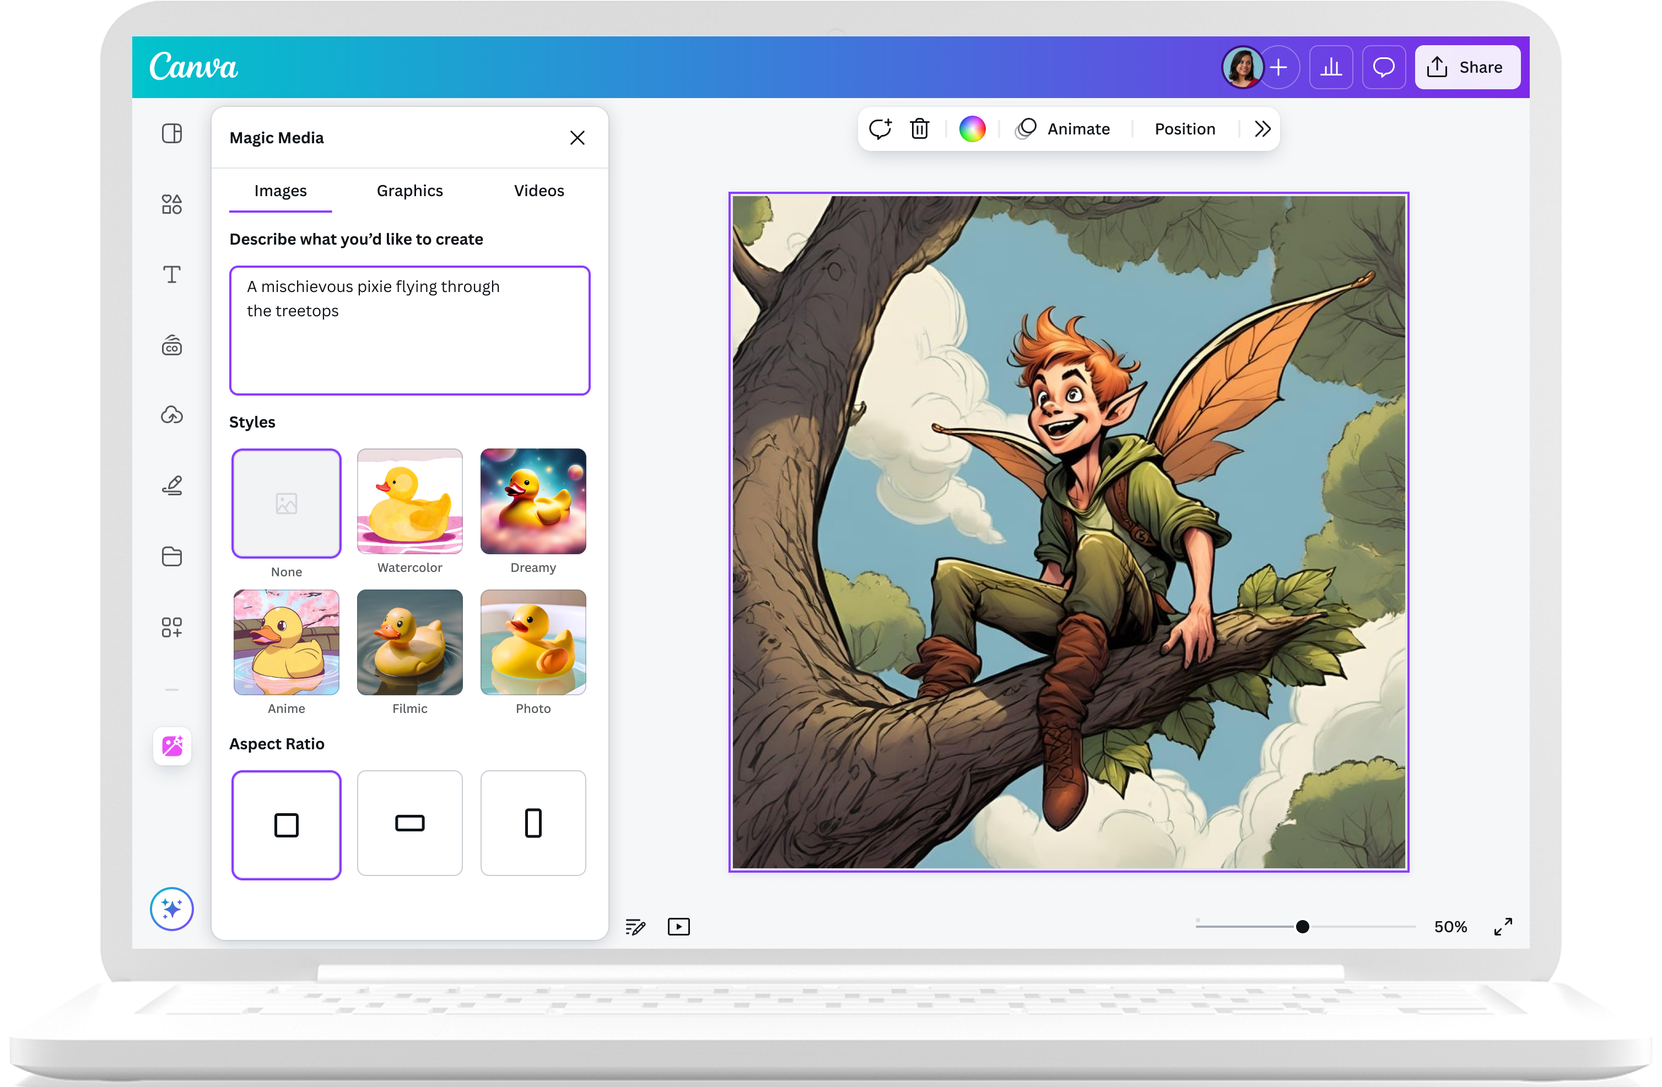Select the Watercolor style thumbnail

pos(409,502)
